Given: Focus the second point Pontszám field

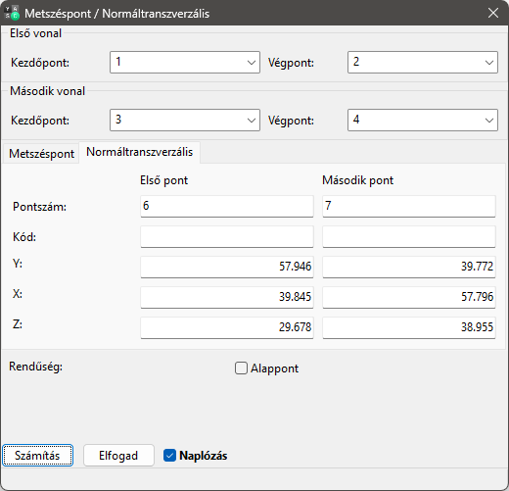Looking at the screenshot, I should (409, 206).
